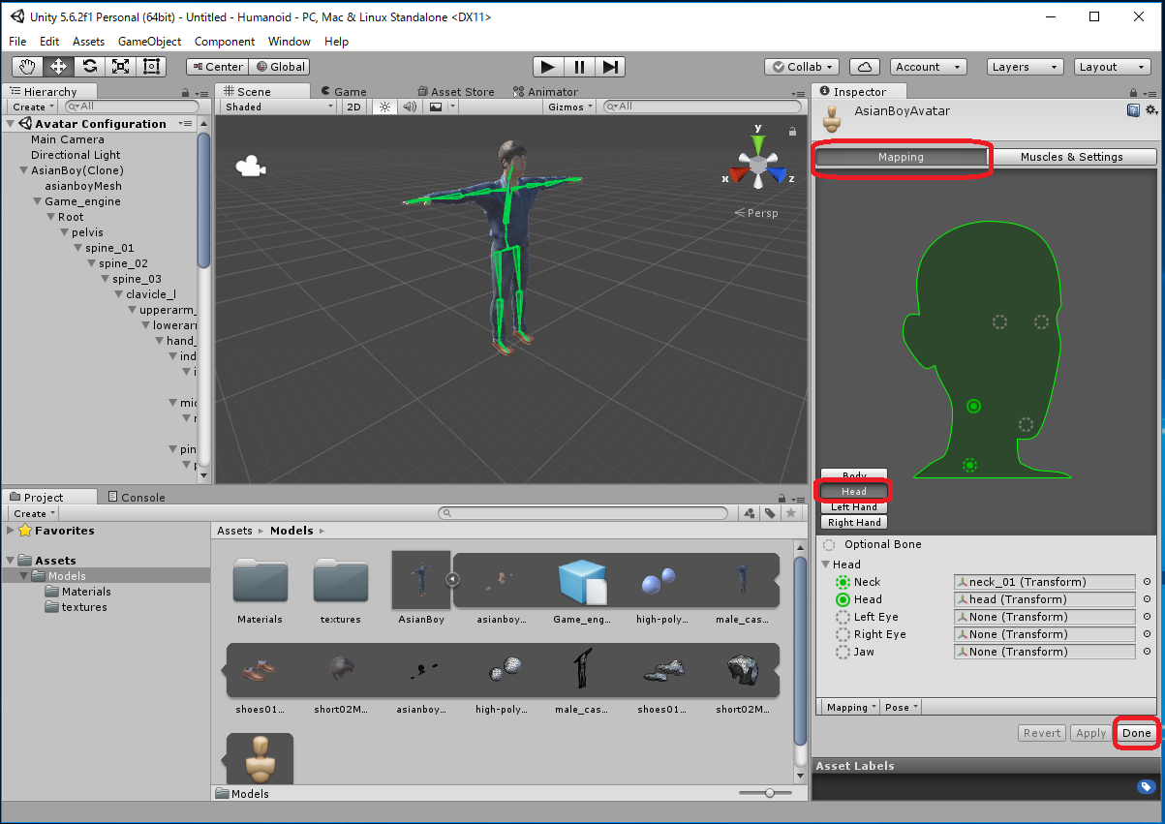Toggle scene lighting sun icon
Screen dimensions: 1165x824
[384, 107]
